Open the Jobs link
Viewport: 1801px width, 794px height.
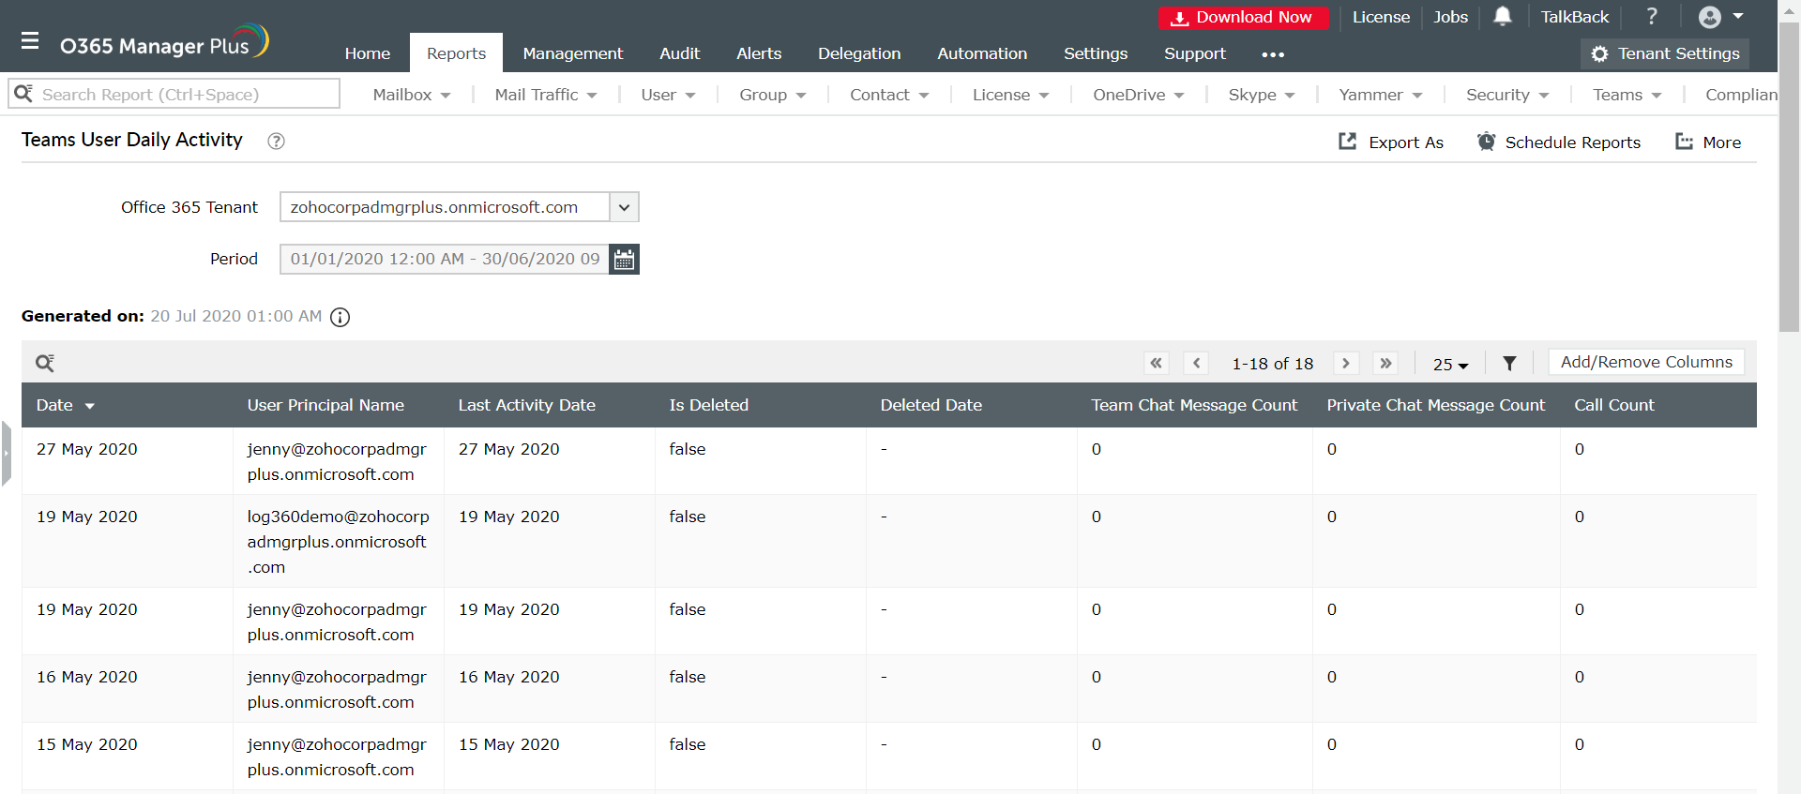point(1450,17)
